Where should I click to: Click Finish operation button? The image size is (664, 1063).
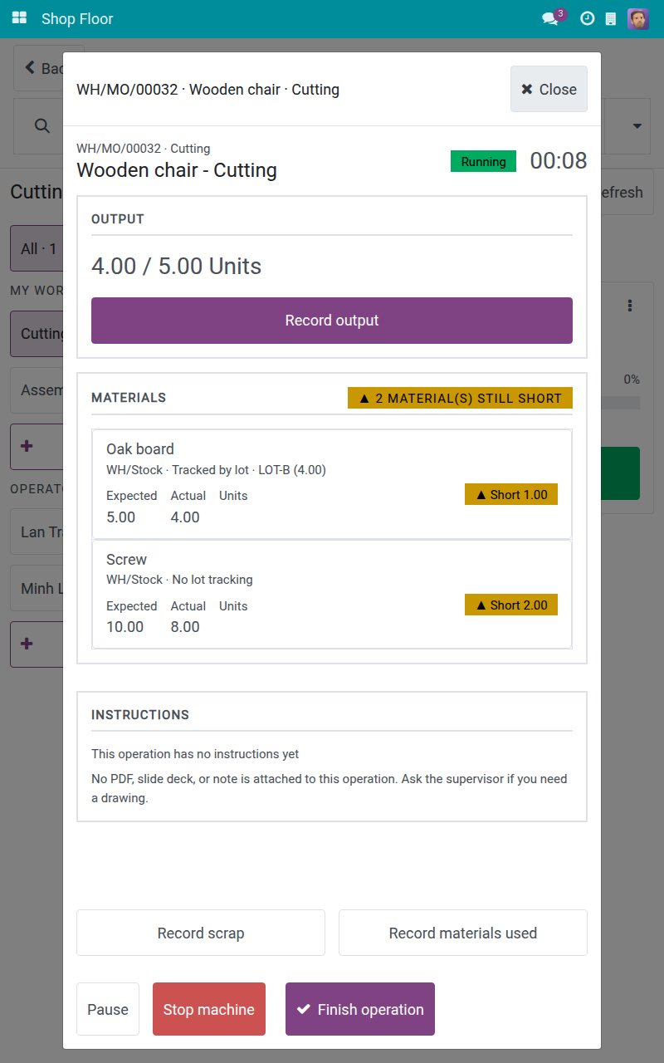pos(360,1009)
